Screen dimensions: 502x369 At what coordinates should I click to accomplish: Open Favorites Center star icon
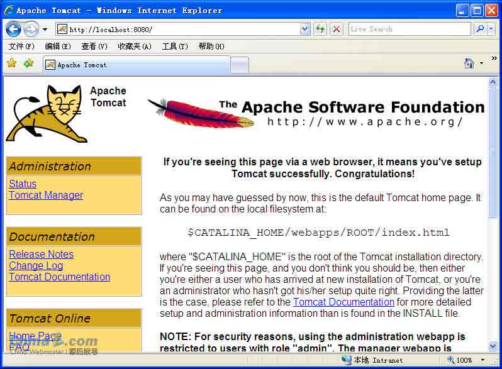(x=11, y=63)
